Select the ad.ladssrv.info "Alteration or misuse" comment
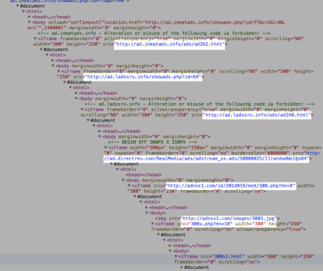Image resolution: width=323 pixels, height=271 pixels. click(199, 104)
